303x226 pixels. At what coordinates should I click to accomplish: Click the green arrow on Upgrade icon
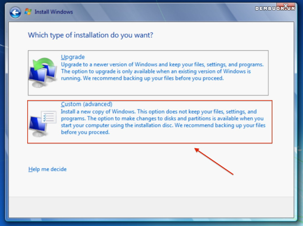(43, 64)
